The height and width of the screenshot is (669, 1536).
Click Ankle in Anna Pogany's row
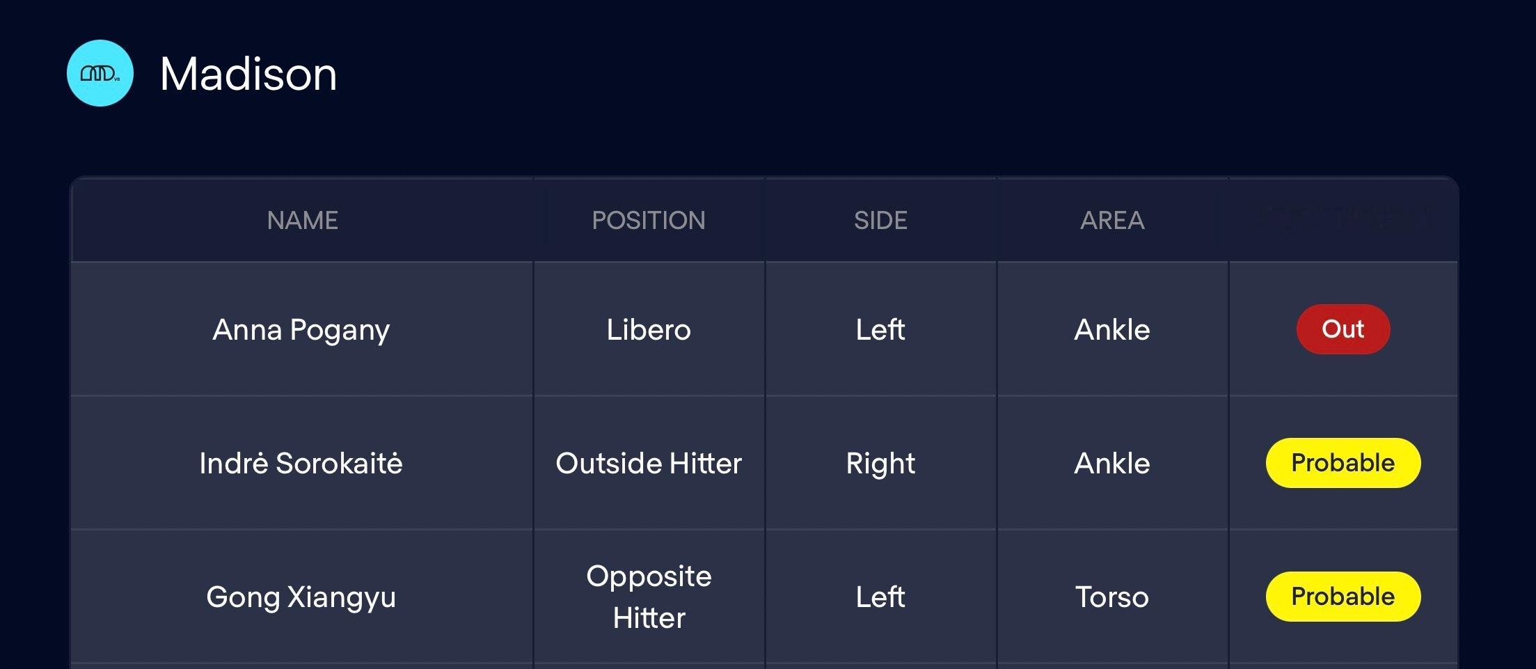click(1112, 329)
